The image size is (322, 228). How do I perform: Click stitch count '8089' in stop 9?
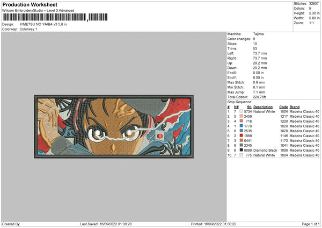pyautogui.click(x=248, y=151)
